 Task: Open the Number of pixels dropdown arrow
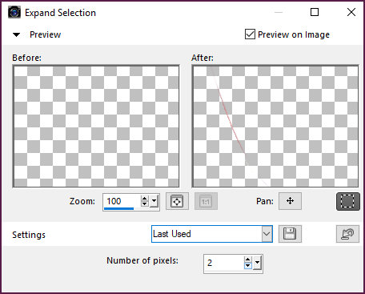click(257, 263)
